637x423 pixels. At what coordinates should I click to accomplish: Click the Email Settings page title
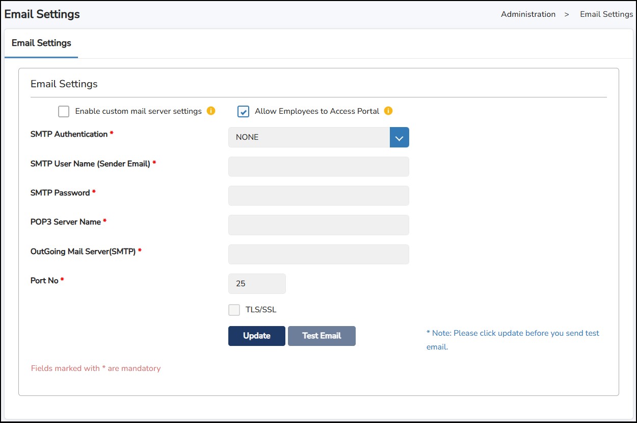click(42, 14)
